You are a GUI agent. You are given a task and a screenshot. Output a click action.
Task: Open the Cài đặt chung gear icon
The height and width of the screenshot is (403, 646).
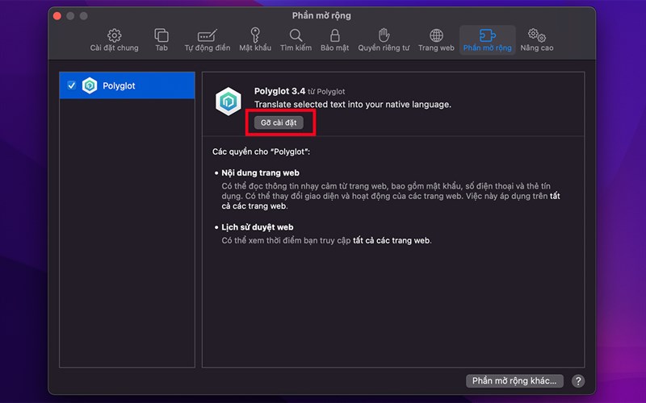click(x=114, y=35)
